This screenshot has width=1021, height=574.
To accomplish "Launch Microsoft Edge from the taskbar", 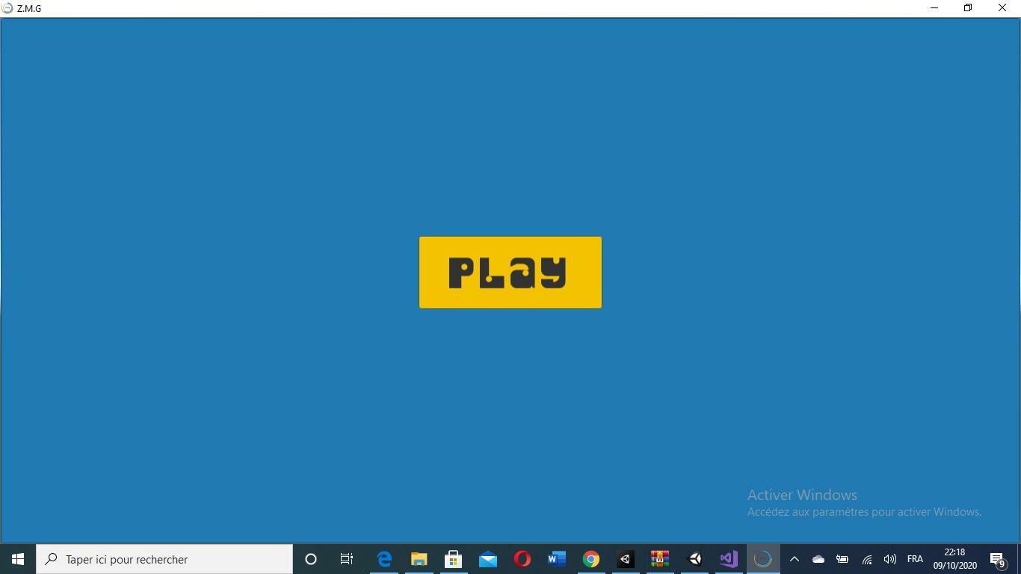I will 384,559.
